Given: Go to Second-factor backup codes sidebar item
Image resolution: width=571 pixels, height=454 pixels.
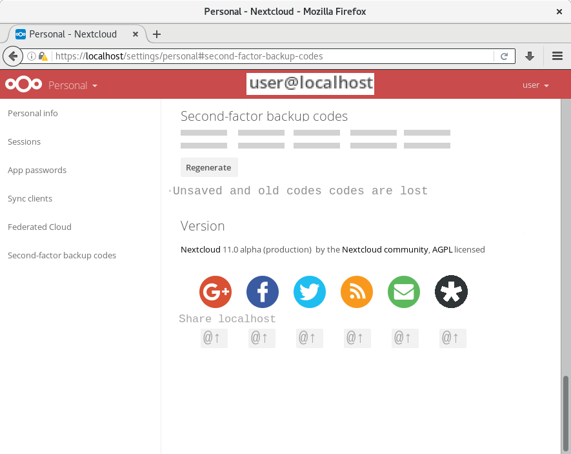Looking at the screenshot, I should point(62,256).
